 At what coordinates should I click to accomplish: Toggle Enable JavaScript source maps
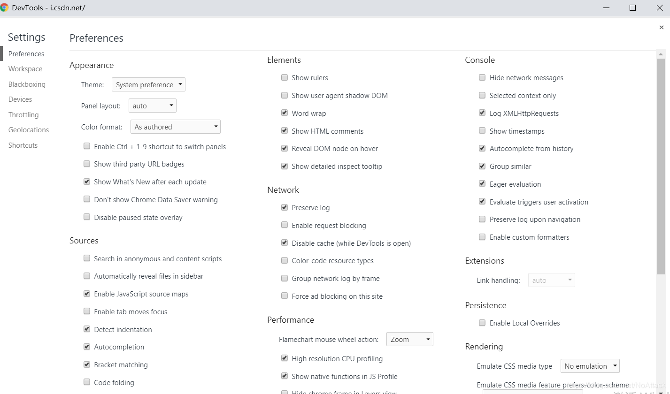tap(87, 294)
